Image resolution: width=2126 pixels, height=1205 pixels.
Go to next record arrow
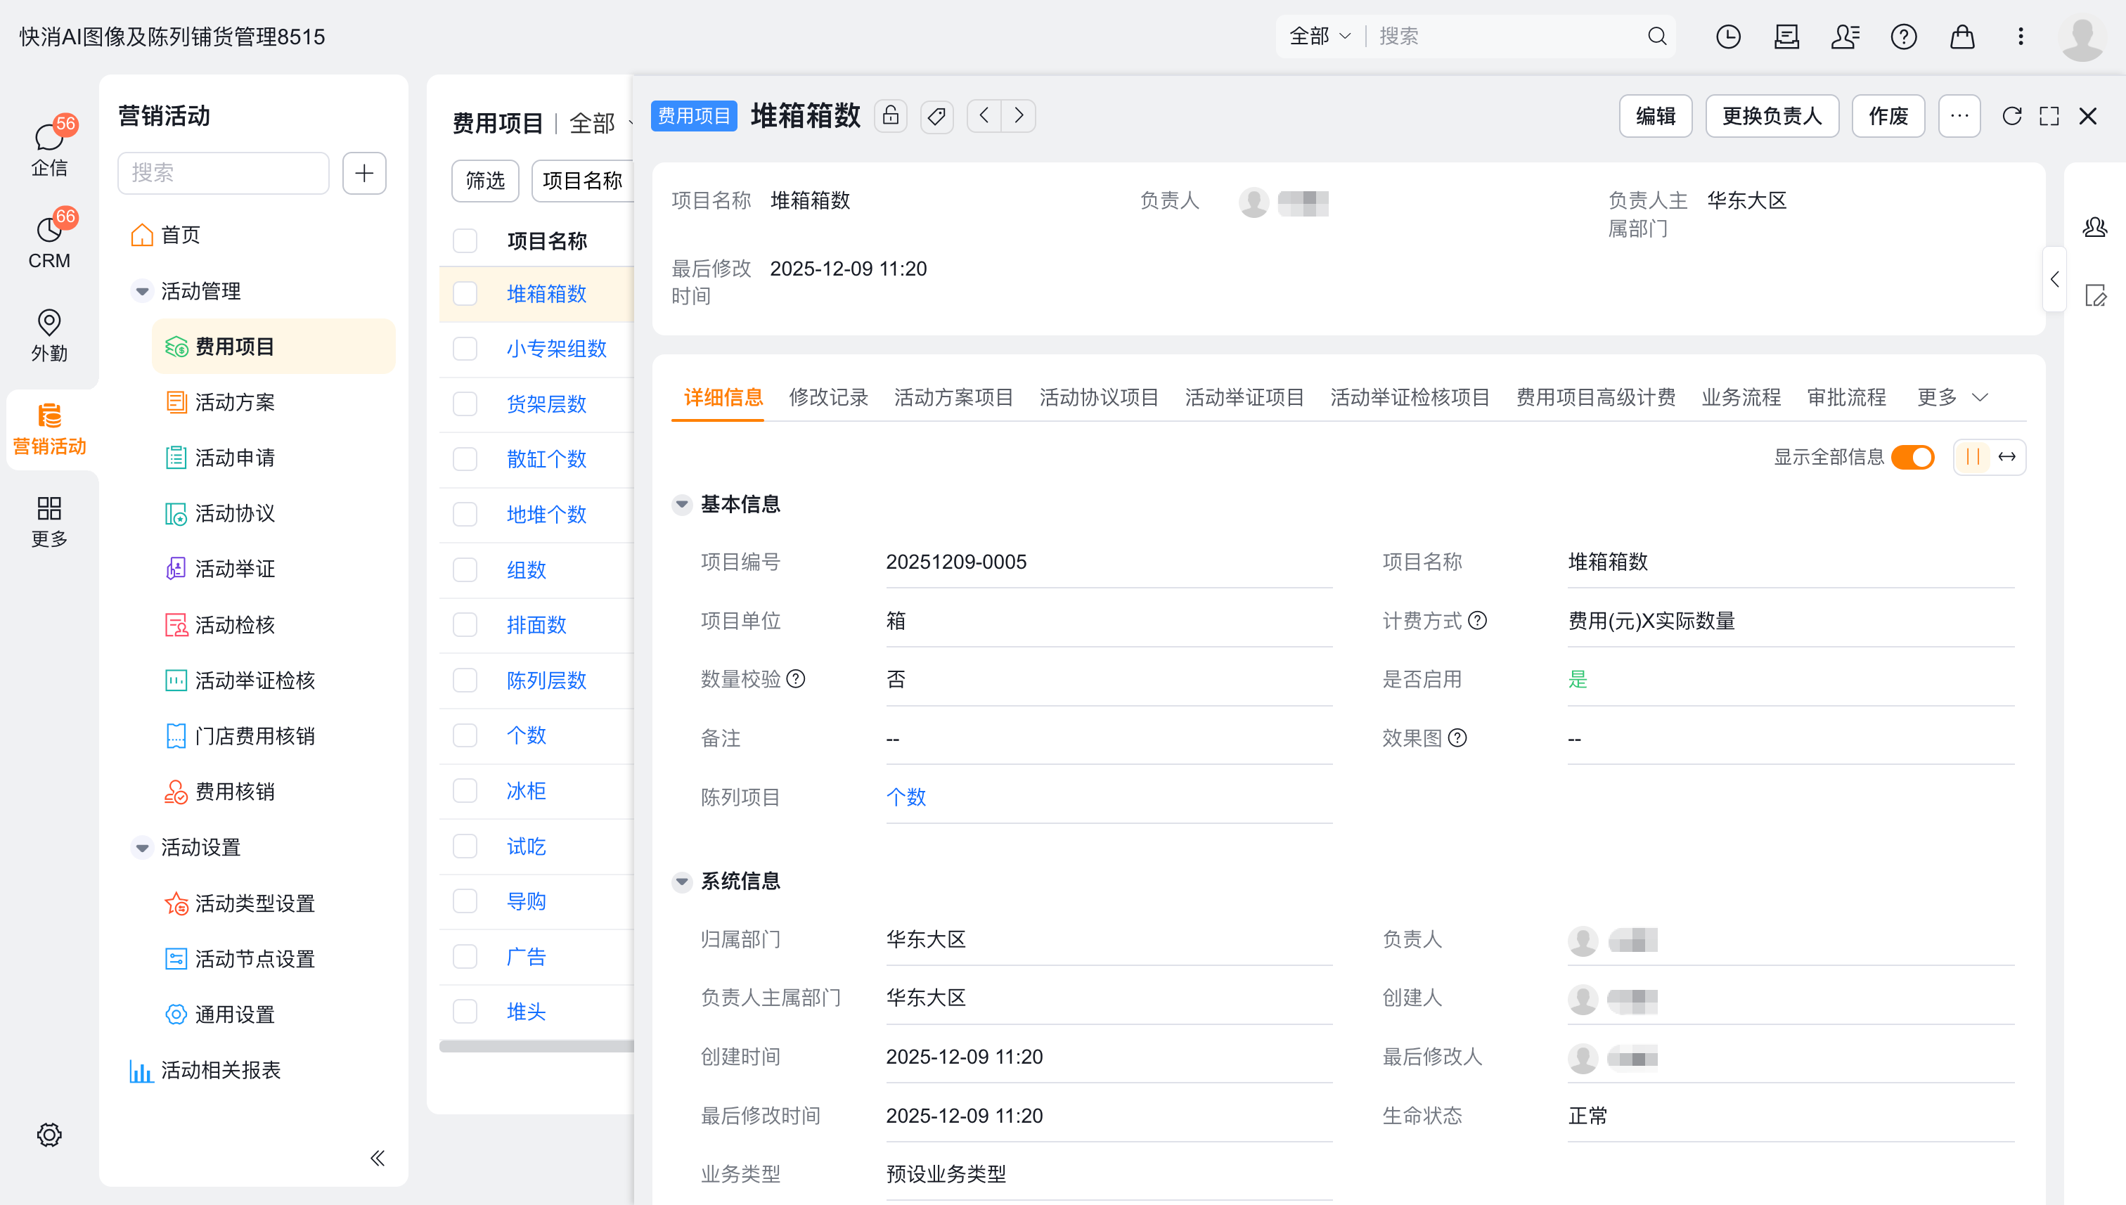1019,116
